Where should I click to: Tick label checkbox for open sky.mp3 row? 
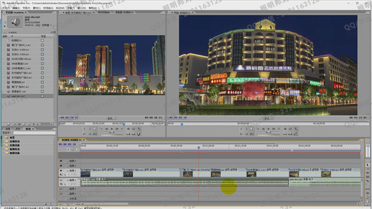(42, 96)
